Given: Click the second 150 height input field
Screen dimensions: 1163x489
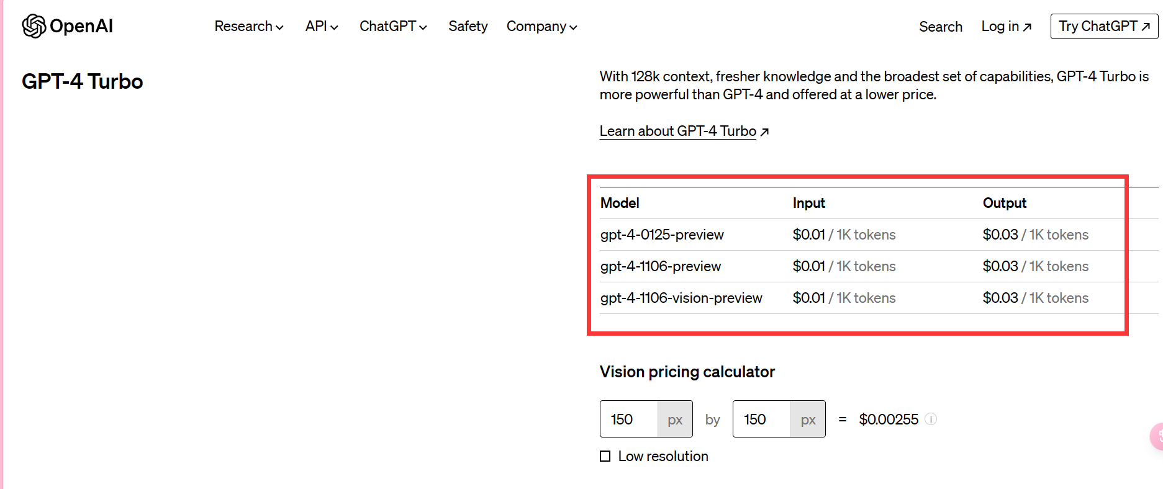Looking at the screenshot, I should point(762,419).
